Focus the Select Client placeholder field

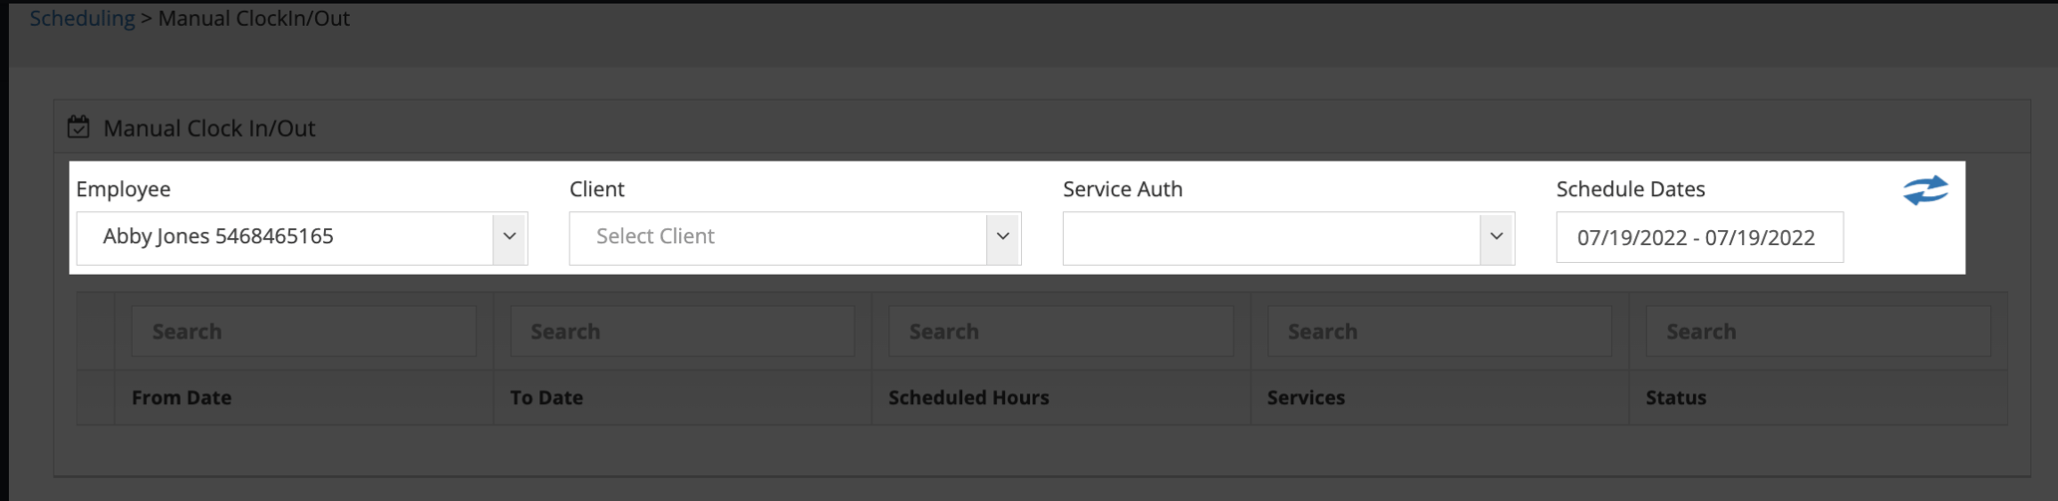coord(778,237)
